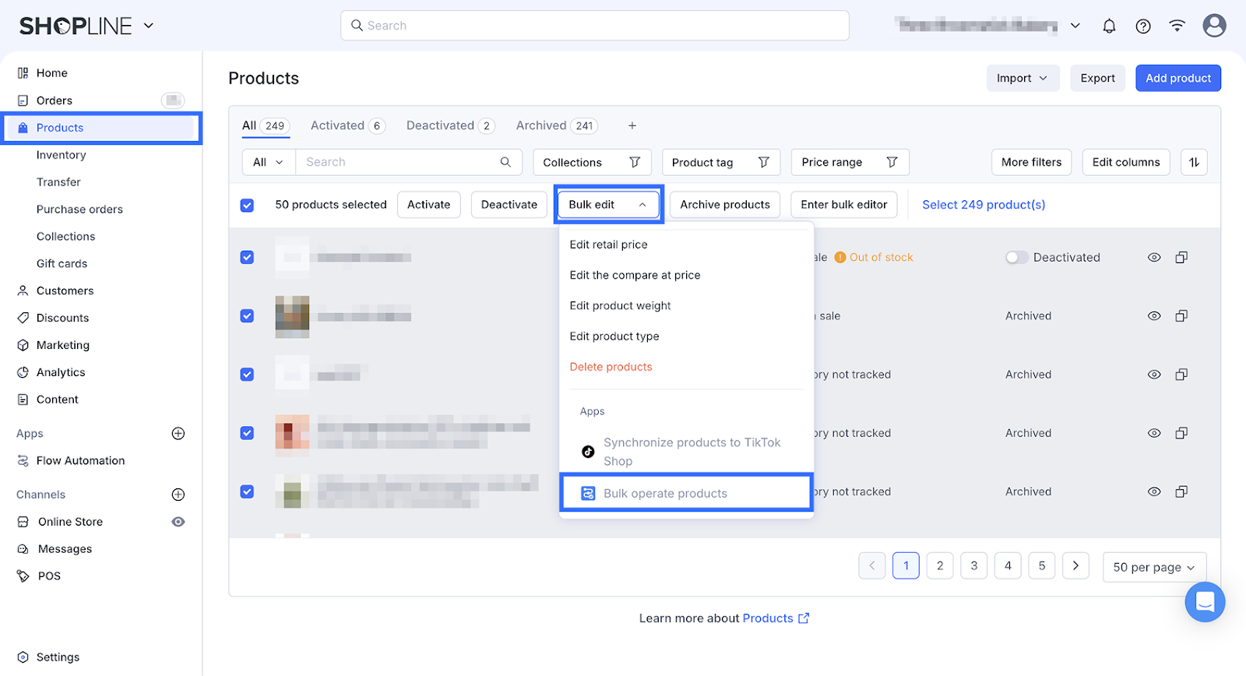Open the user account avatar icon
Screen dimensions: 1246x676
click(x=1214, y=26)
